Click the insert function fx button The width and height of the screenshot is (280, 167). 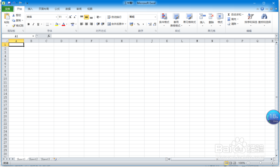(49, 36)
